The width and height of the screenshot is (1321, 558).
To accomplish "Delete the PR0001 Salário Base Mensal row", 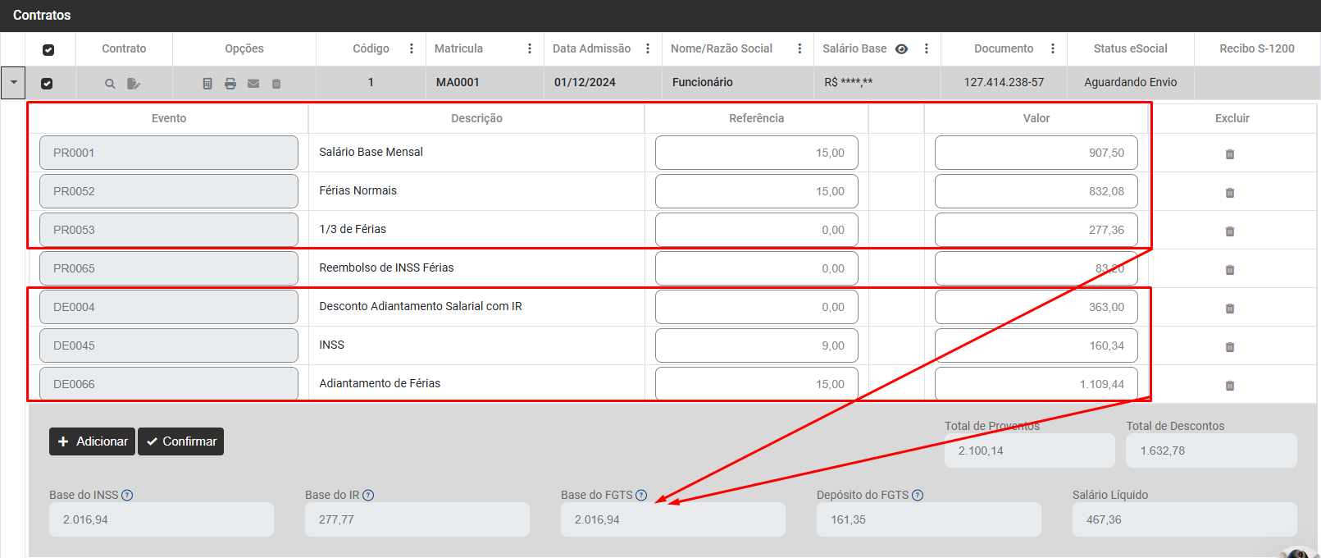I will 1230,154.
